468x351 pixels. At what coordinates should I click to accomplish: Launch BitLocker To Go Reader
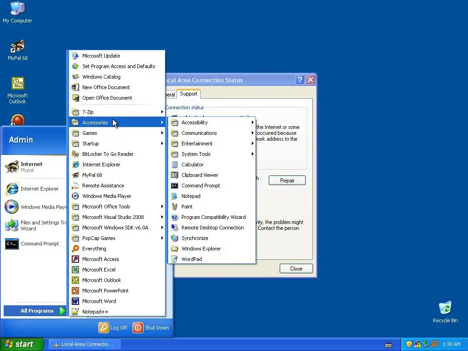pos(117,154)
